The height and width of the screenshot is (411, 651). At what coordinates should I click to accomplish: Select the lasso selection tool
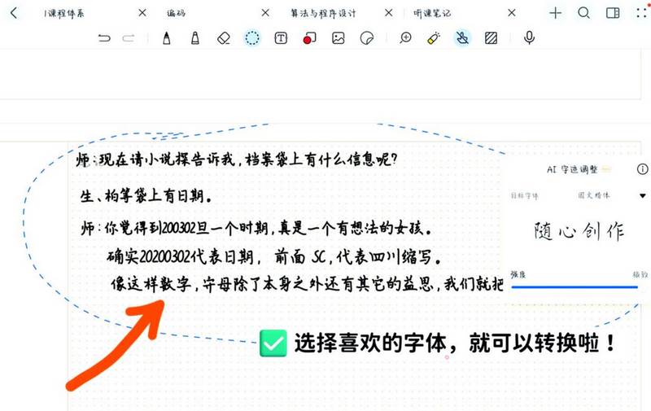click(x=252, y=38)
